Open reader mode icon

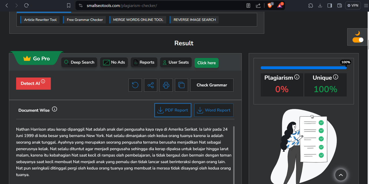point(248,5)
